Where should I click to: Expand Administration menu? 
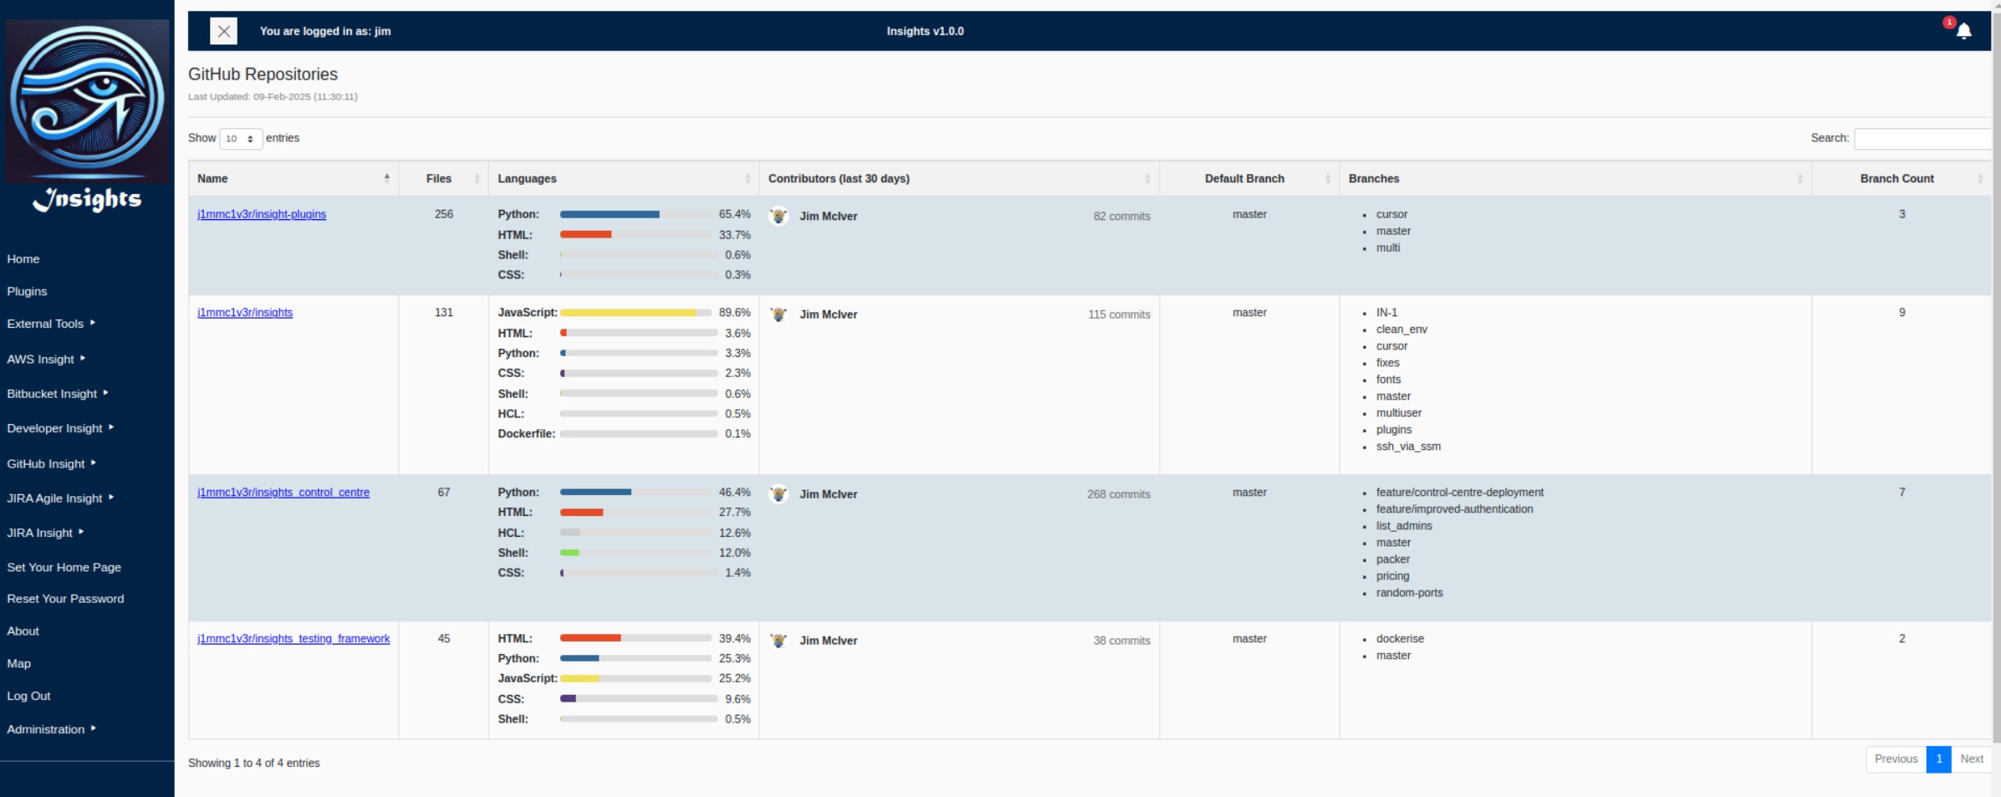point(51,729)
